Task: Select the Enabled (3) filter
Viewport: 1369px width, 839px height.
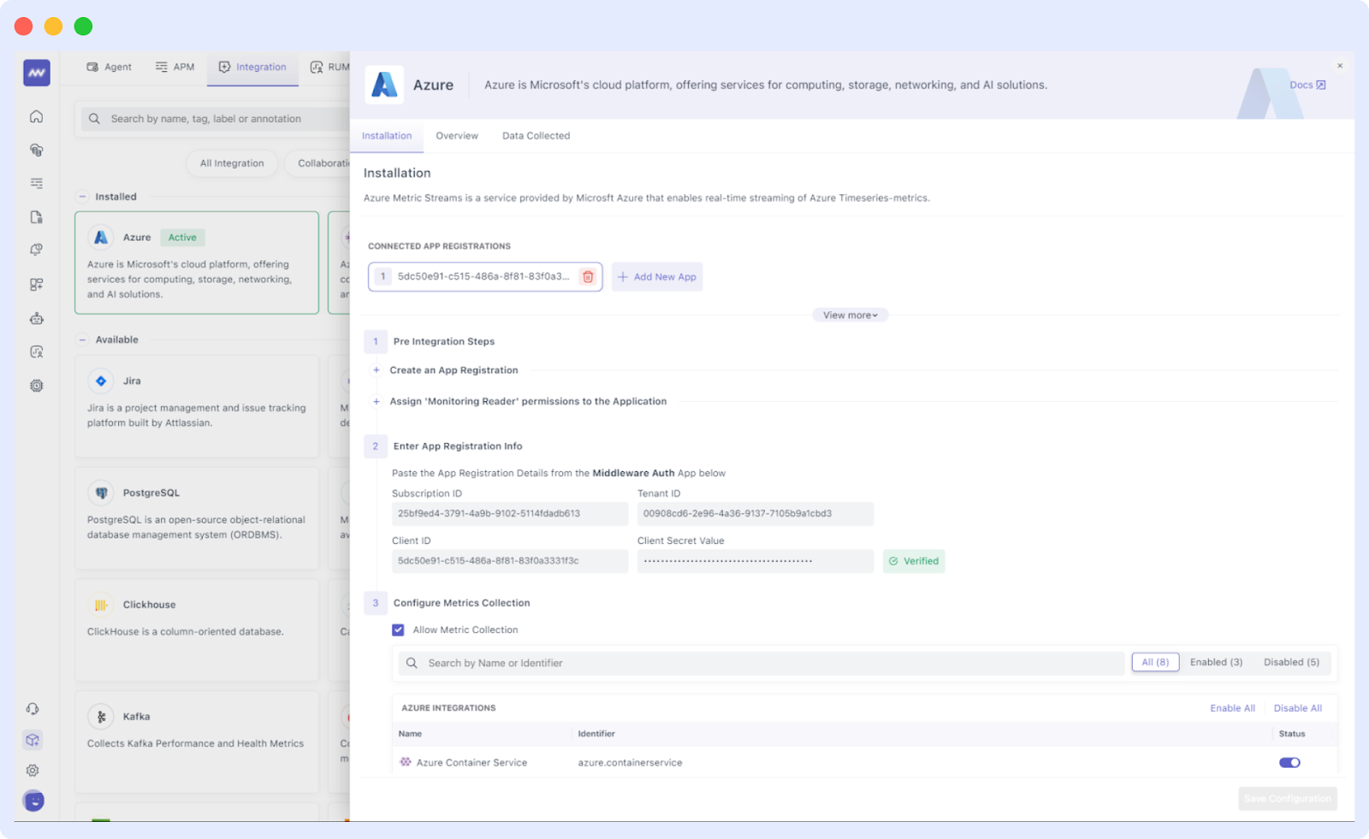Action: [1215, 662]
